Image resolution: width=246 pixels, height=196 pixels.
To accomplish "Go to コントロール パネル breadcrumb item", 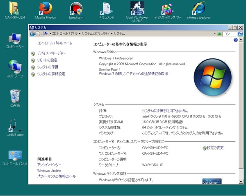I will pyautogui.click(x=65, y=33).
